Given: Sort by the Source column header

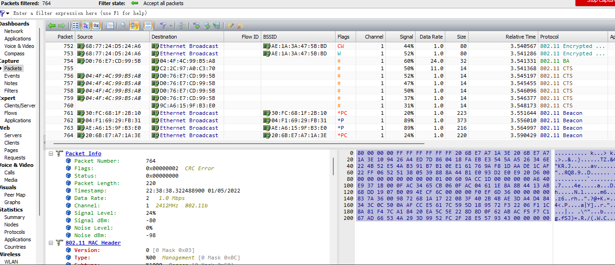Looking at the screenshot, I should click(112, 37).
